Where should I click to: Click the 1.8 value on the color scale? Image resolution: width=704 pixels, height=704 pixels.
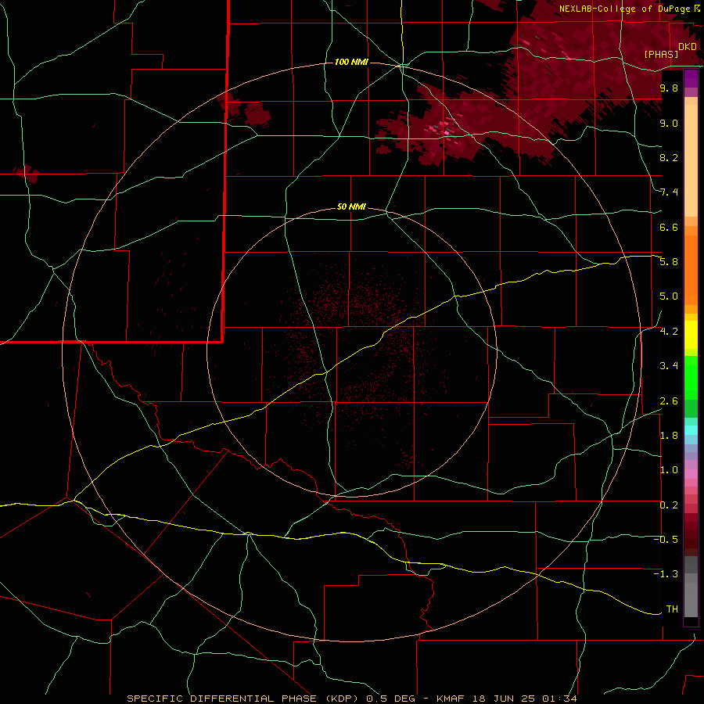click(669, 436)
